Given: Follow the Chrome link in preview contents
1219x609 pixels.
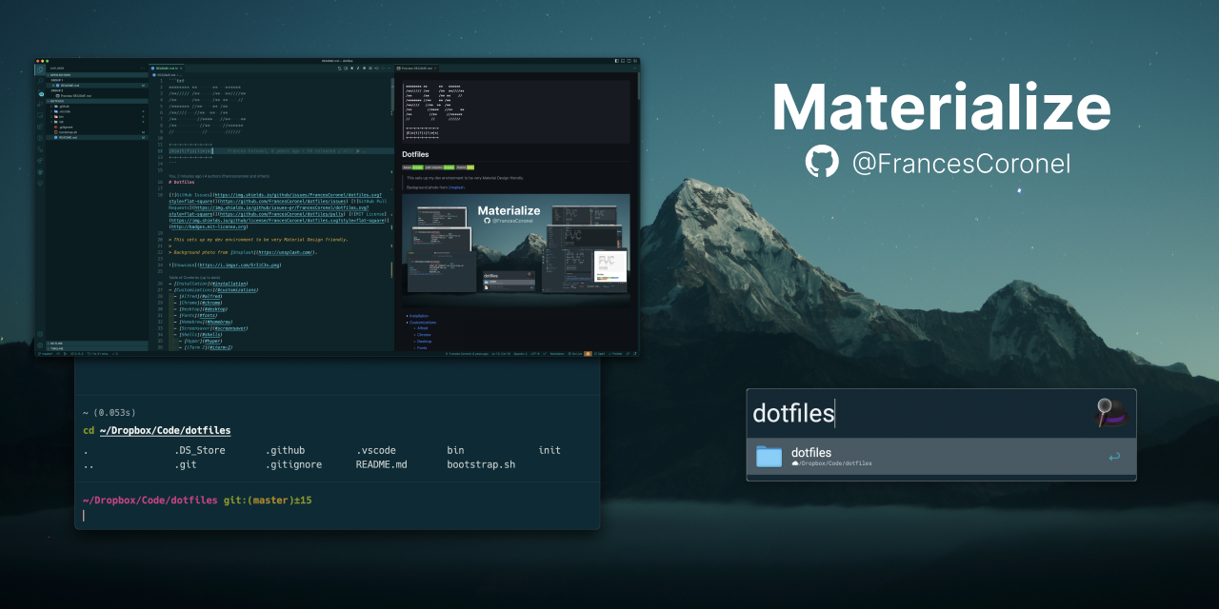Looking at the screenshot, I should click(424, 335).
